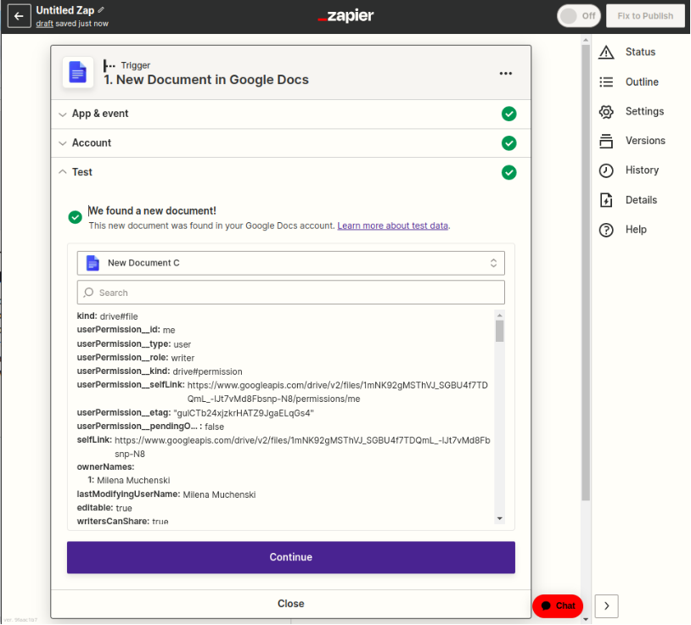Viewport: 691px width, 625px height.
Task: Click the green checkmark beside Test
Action: tap(509, 172)
